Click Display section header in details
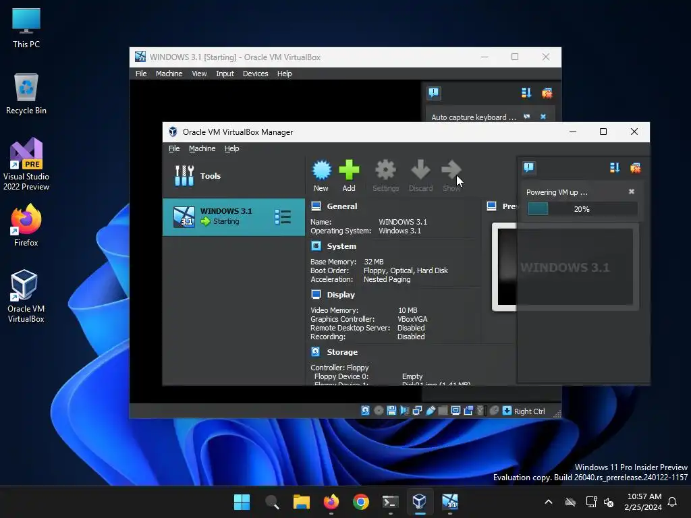Screen dimensions: 691x518 [341, 295]
